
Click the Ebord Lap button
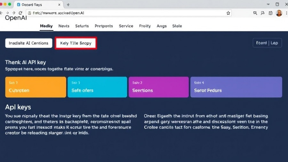[267, 43]
